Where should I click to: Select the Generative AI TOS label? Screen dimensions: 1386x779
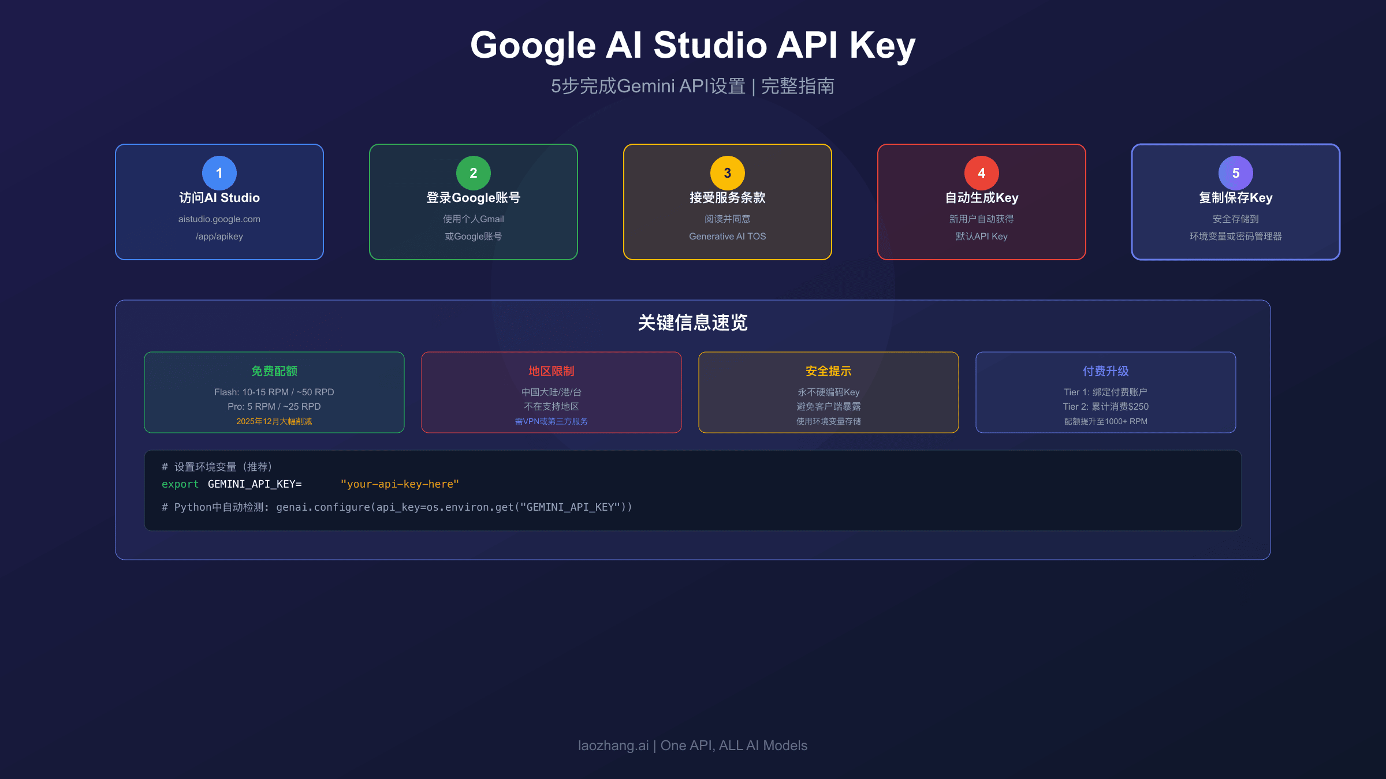[x=727, y=236]
